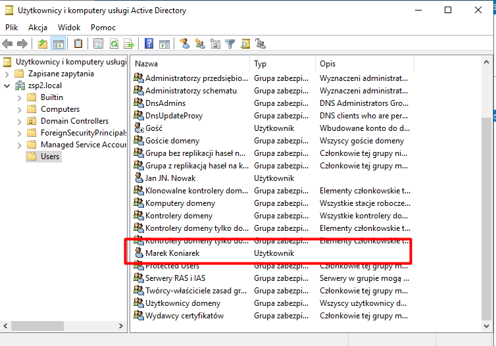
Task: Click group icon beside Wydawcy certyfikatów
Action: 139,315
